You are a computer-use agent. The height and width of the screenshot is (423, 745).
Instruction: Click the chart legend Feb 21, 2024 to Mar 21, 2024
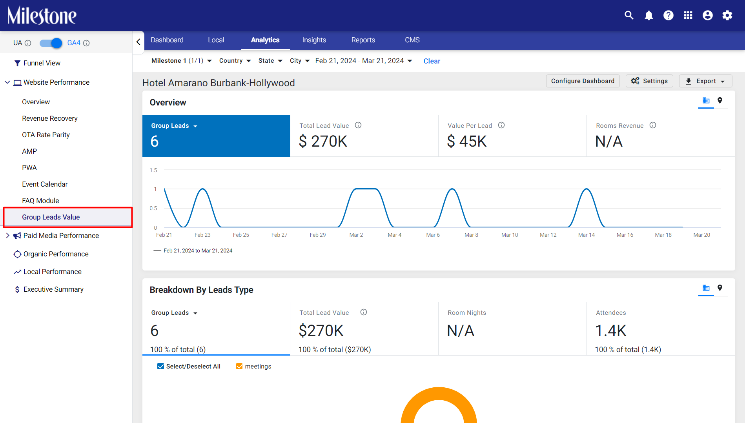[x=193, y=251]
